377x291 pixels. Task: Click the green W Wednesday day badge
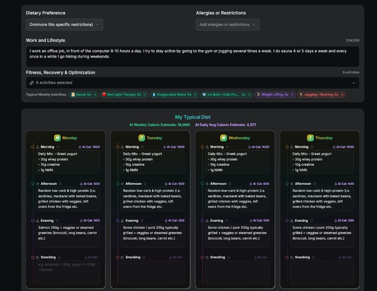tap(223, 138)
